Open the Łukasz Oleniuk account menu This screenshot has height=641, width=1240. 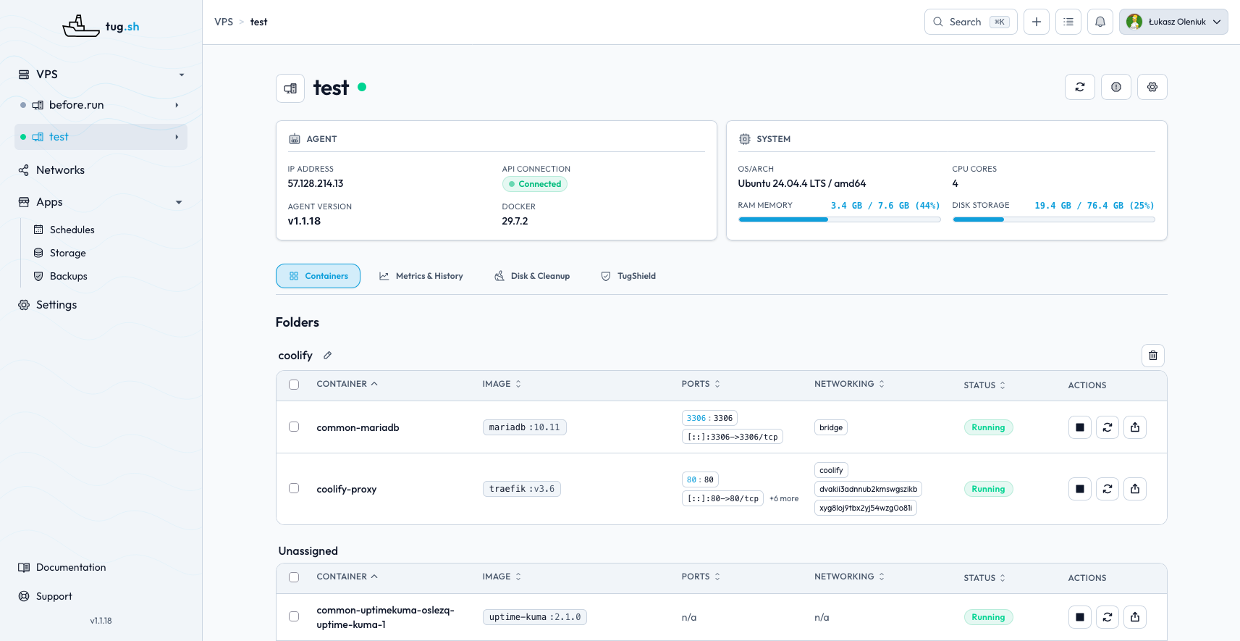pyautogui.click(x=1173, y=22)
